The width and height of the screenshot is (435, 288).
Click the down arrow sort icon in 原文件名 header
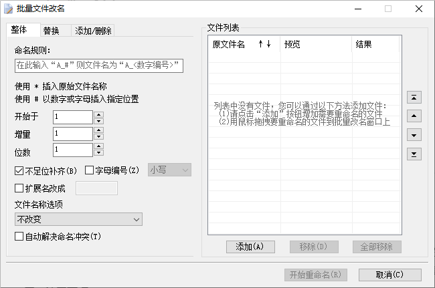(268, 43)
